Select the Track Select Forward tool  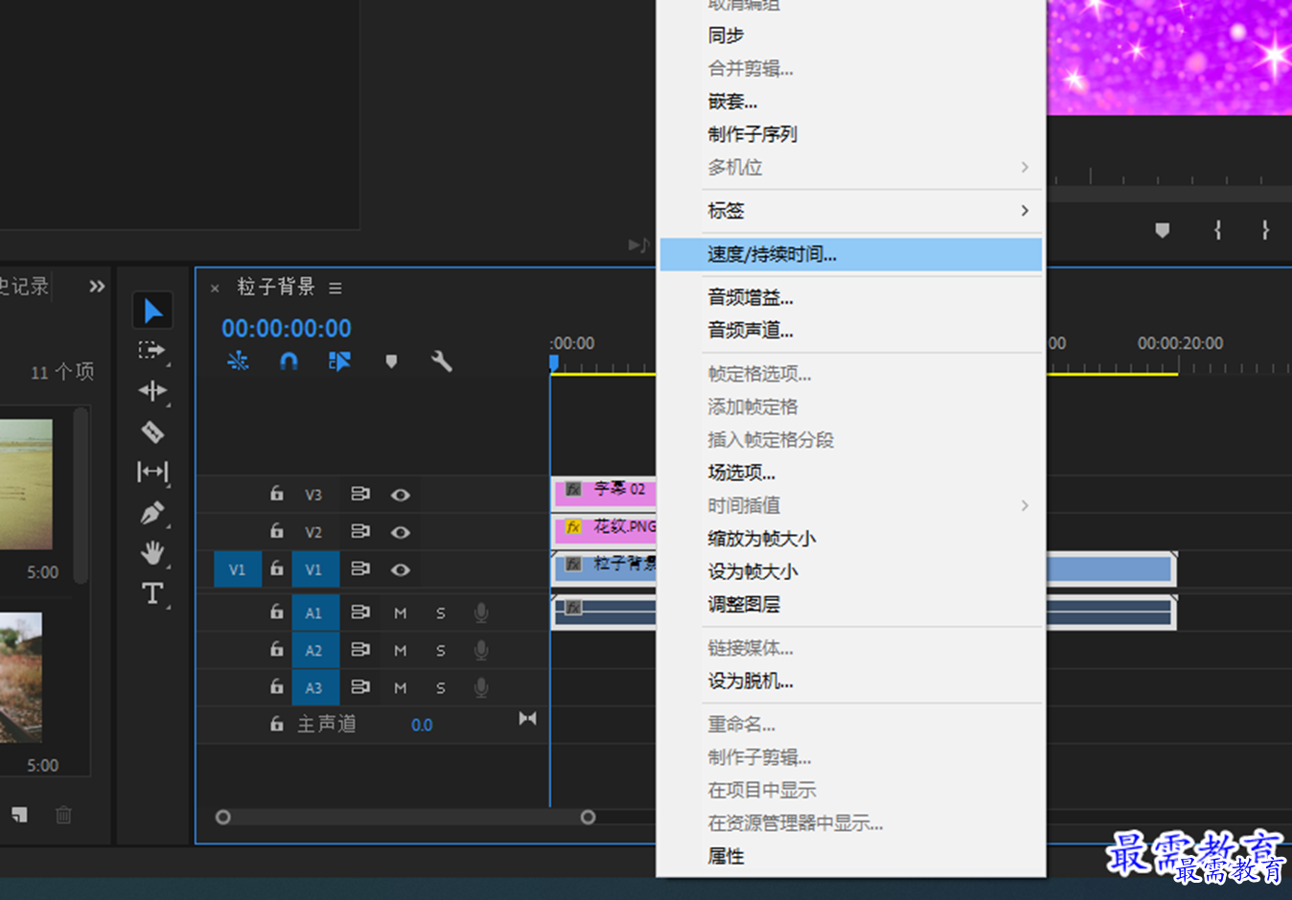[x=151, y=351]
